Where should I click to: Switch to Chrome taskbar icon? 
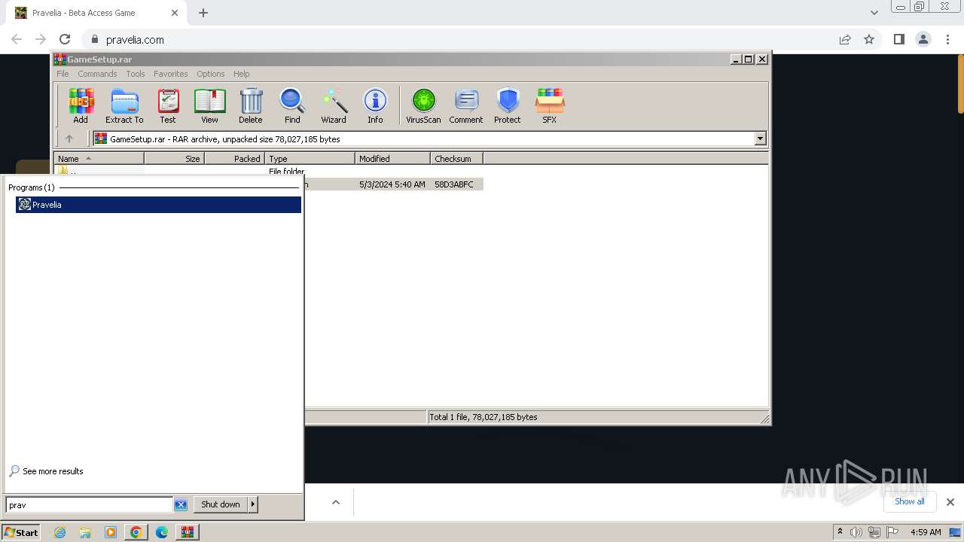tap(136, 532)
